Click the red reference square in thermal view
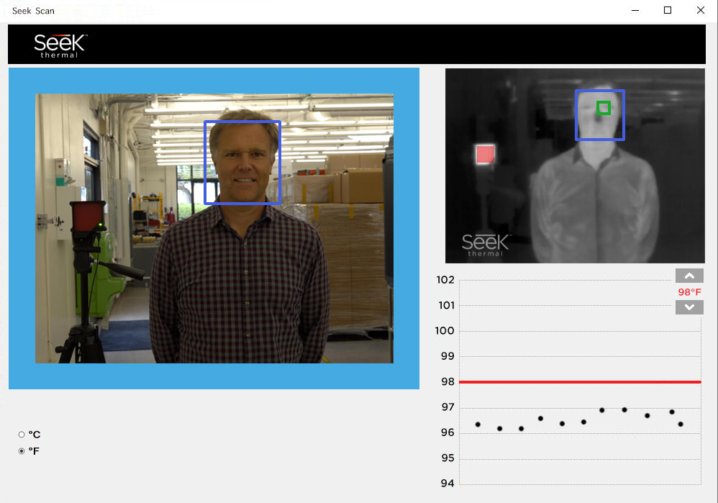Viewport: 718px width, 503px height. coord(486,154)
